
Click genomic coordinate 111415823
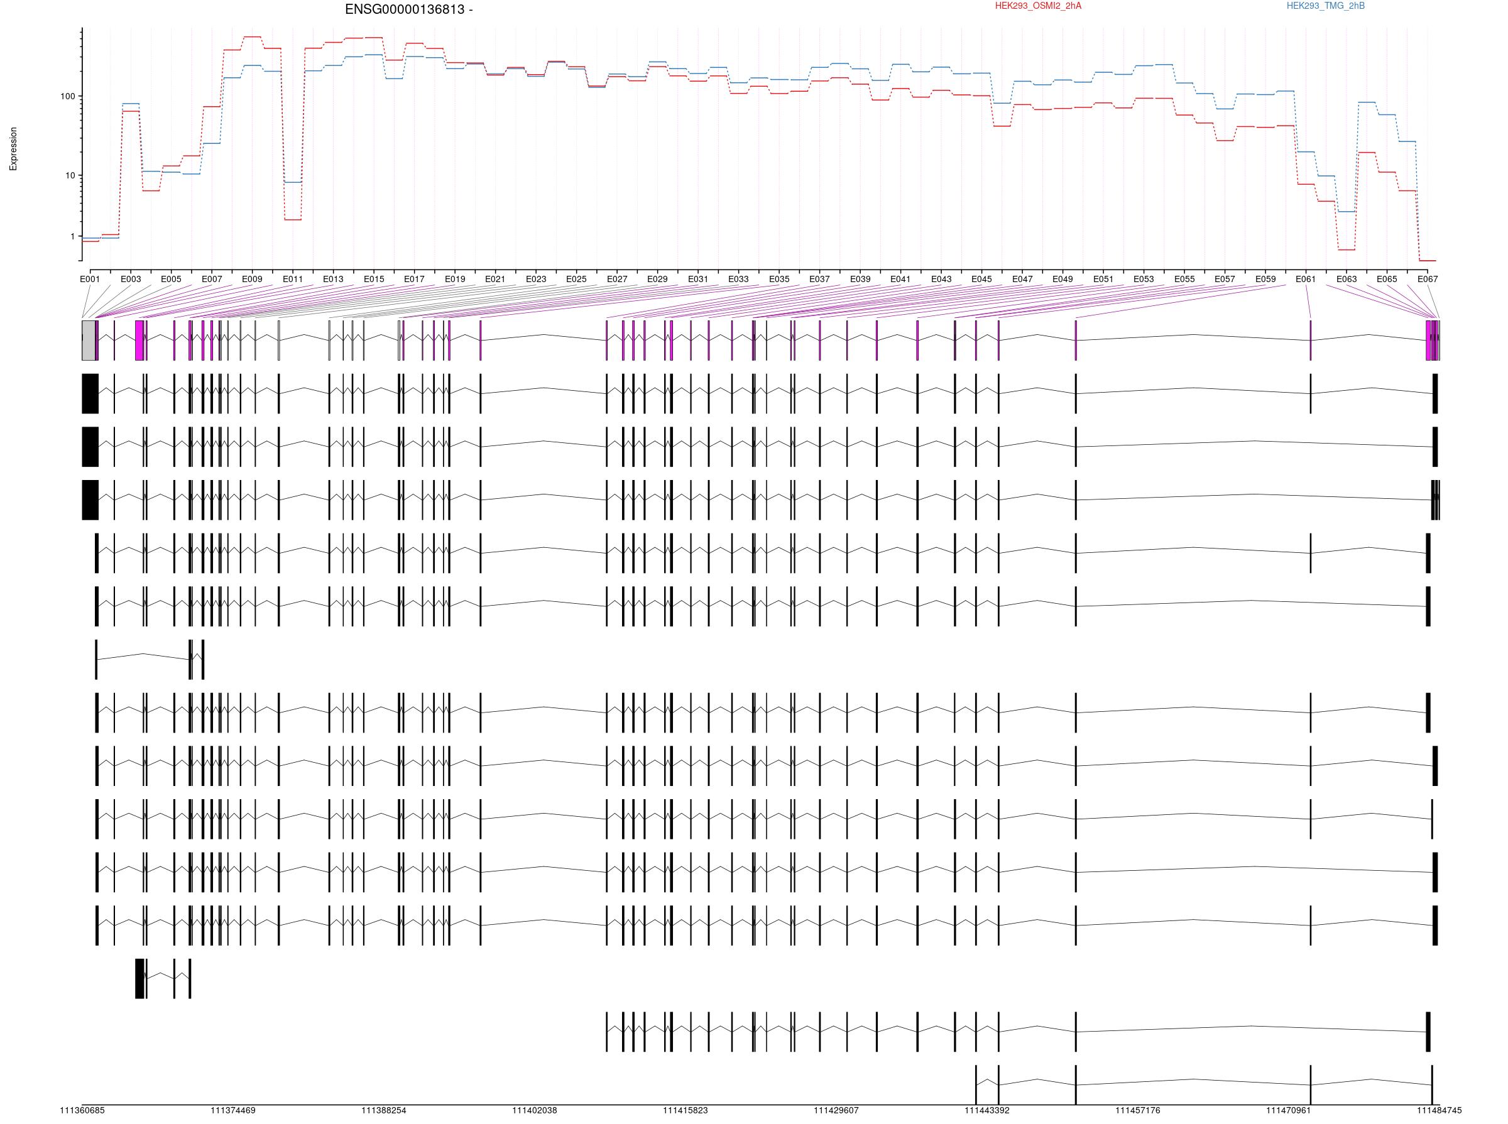coord(686,1110)
